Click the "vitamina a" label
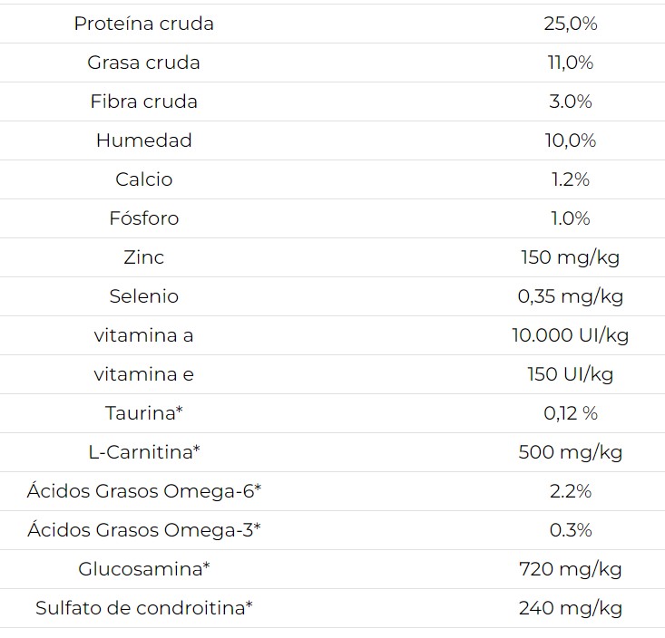 click(x=143, y=335)
